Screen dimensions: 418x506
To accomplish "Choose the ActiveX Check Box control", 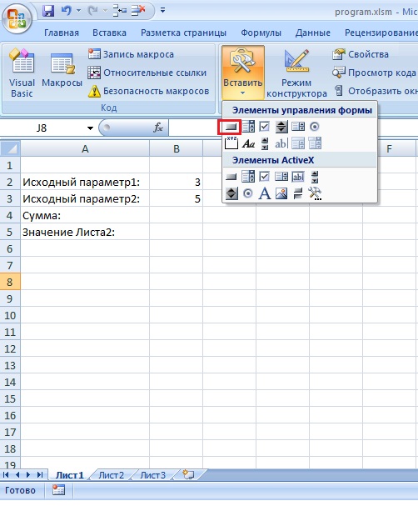I will (x=265, y=177).
